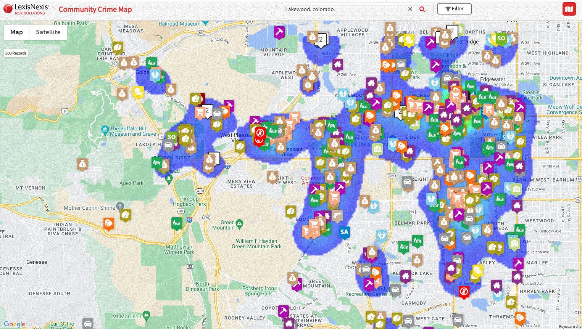Click the Community Crime Map title
This screenshot has height=329, width=582.
click(95, 10)
